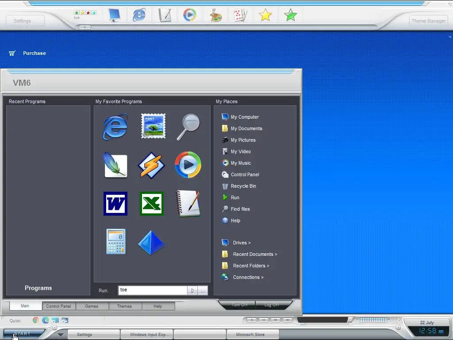Screen dimensions: 453x340
Task: Switch to the Themes tab
Action: click(x=124, y=306)
